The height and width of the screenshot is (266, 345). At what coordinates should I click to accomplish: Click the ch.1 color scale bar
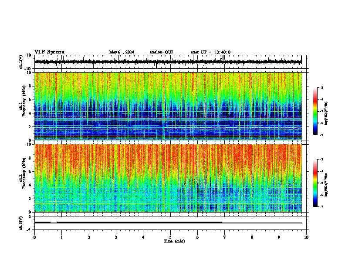[x=315, y=111]
